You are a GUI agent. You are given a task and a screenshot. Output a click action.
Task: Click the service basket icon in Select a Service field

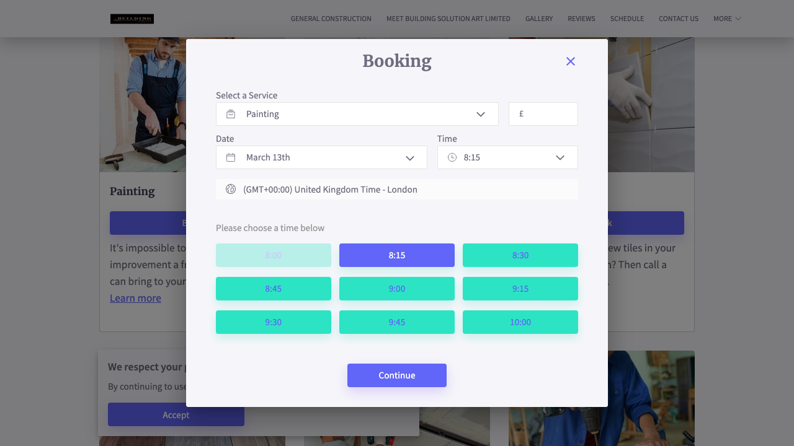click(x=230, y=114)
